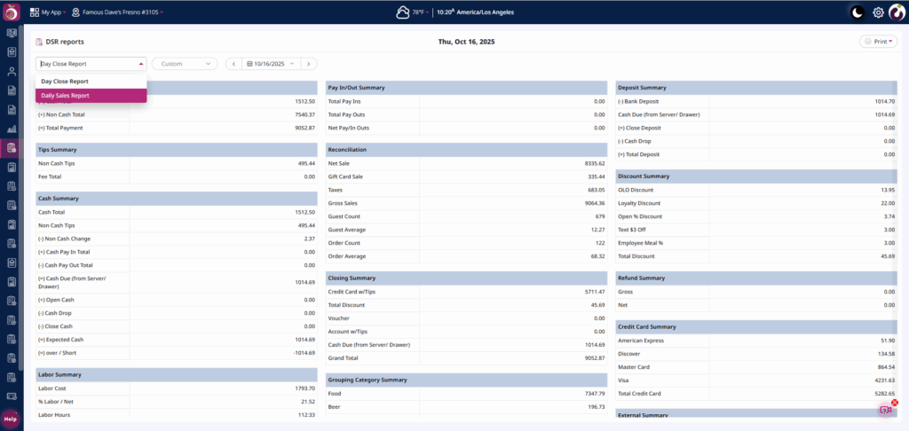Open the 10/16/2025 date picker
Viewport: 909px width, 431px height.
[271, 64]
